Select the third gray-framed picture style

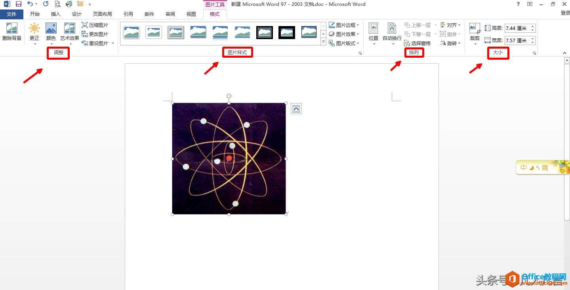pyautogui.click(x=176, y=32)
